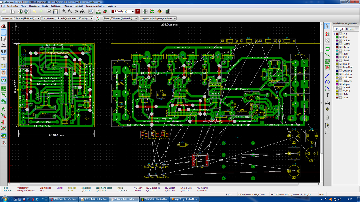Select the Draw Circle tool

click(327, 82)
